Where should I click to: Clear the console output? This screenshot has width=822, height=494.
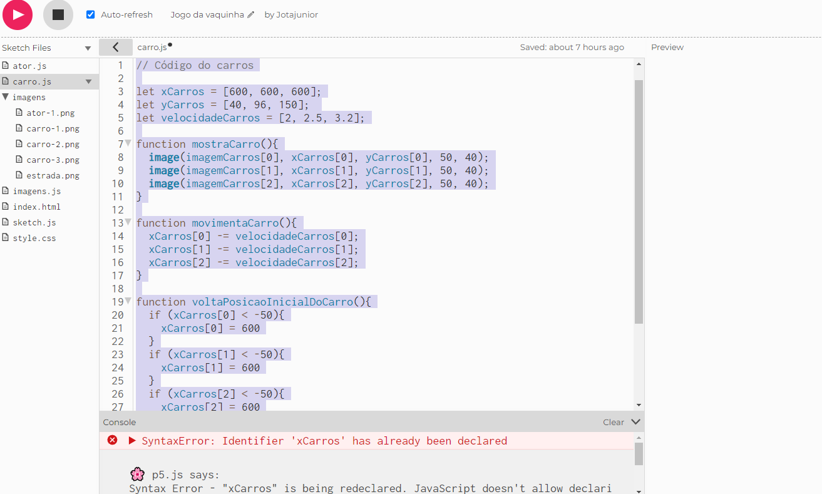pyautogui.click(x=613, y=422)
